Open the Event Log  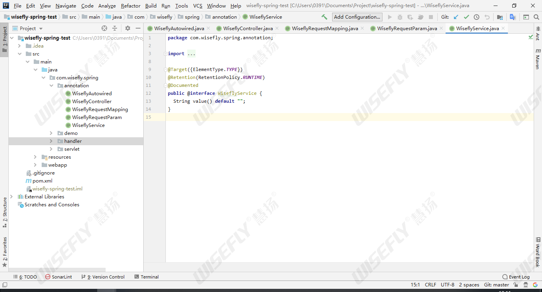click(x=516, y=277)
